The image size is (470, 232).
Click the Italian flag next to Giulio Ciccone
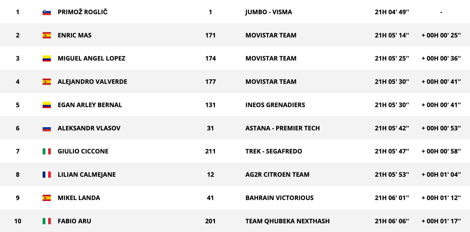[47, 151]
